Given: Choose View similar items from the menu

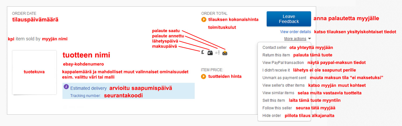Looking at the screenshot, I should (x=278, y=93).
